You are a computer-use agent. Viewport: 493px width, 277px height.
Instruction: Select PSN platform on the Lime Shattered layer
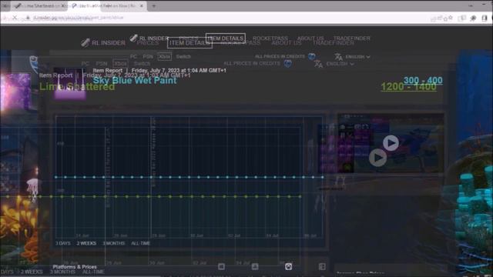[x=102, y=63]
